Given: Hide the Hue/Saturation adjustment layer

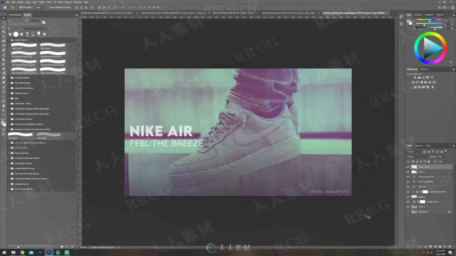Looking at the screenshot, I should click(408, 192).
